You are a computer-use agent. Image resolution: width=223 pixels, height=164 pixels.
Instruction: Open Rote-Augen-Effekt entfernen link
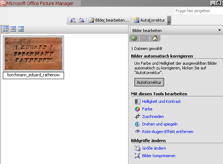click(x=168, y=132)
